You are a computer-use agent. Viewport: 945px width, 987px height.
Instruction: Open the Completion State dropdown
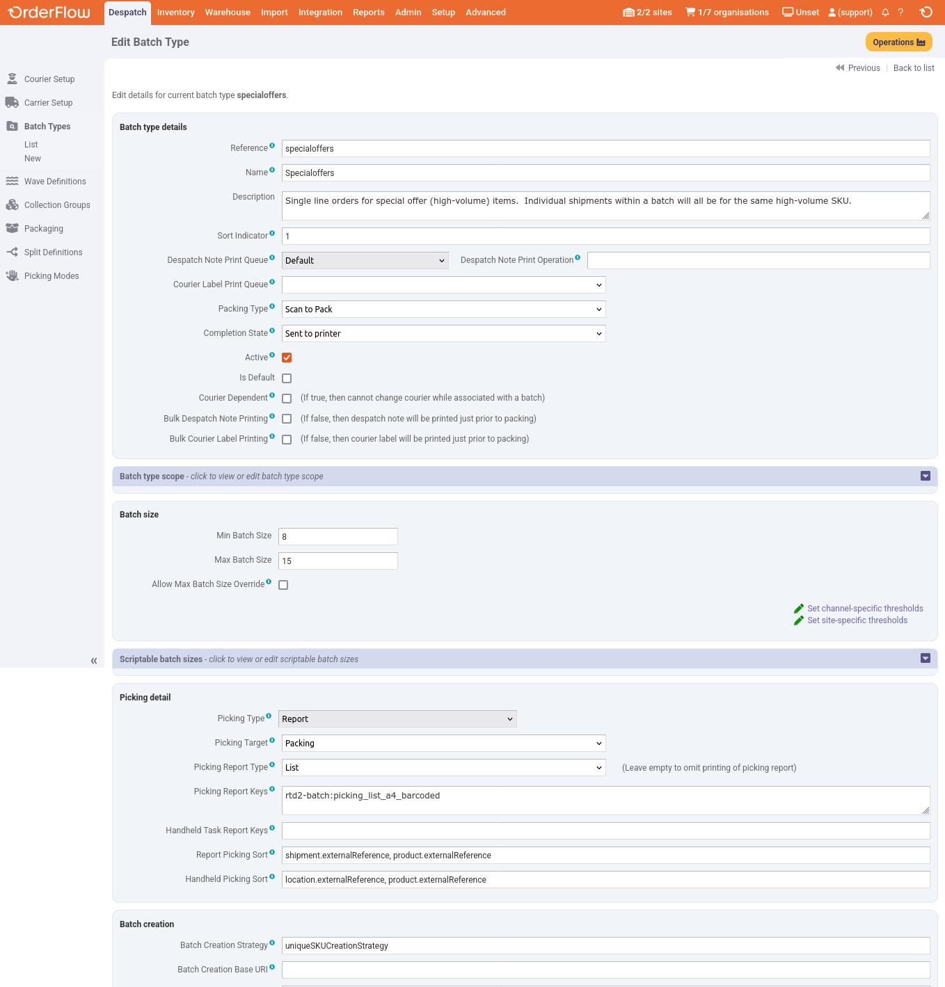coord(443,334)
